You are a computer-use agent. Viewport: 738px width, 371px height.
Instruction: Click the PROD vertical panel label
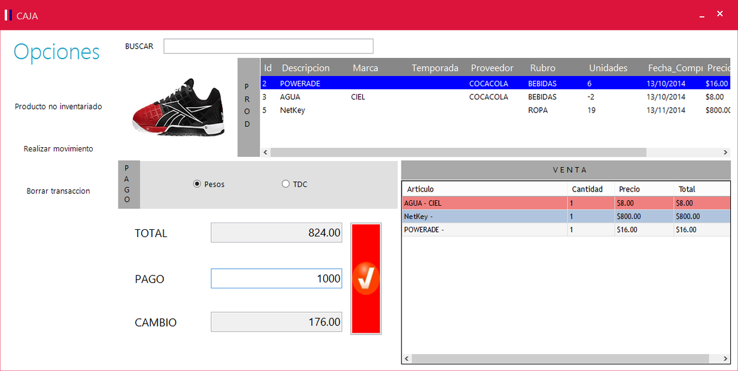pos(248,107)
